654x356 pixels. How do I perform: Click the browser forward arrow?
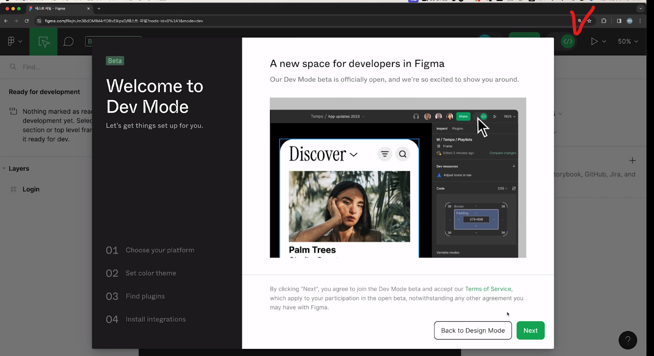[17, 21]
